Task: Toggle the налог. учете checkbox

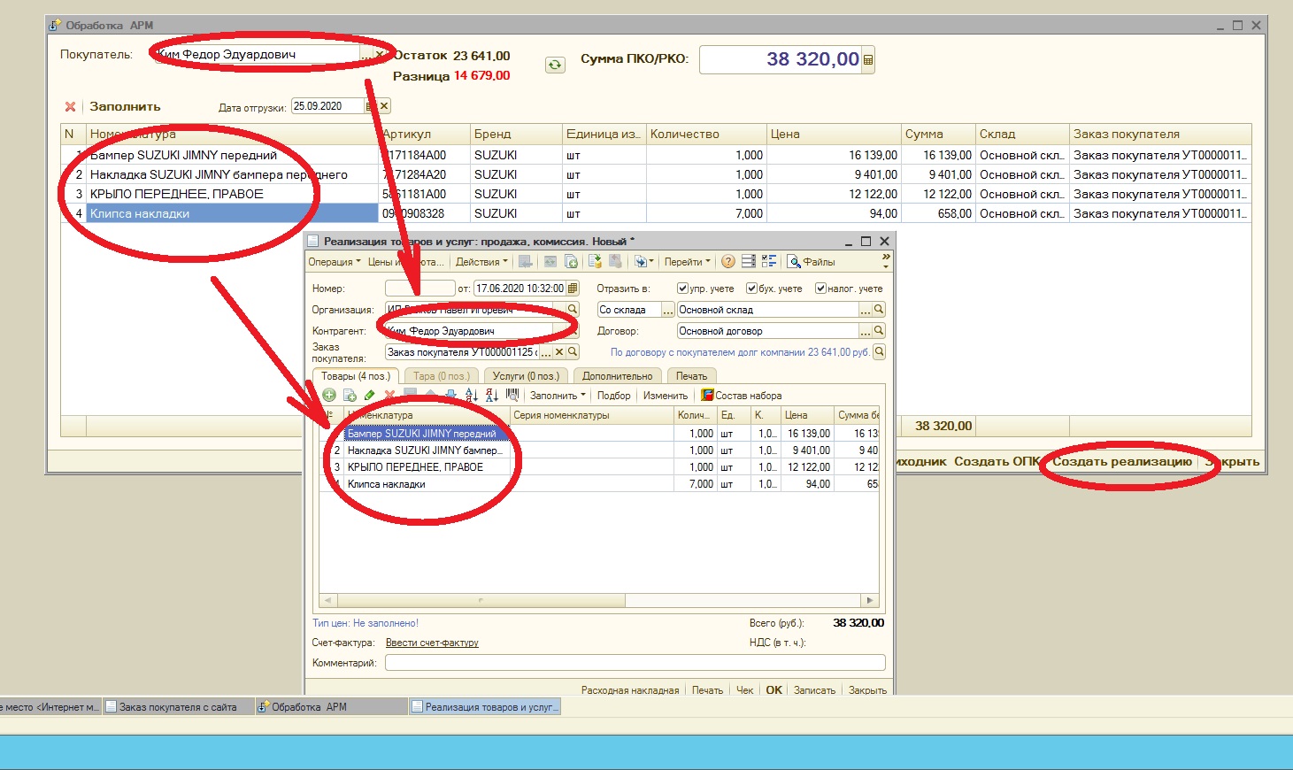Action: point(820,289)
